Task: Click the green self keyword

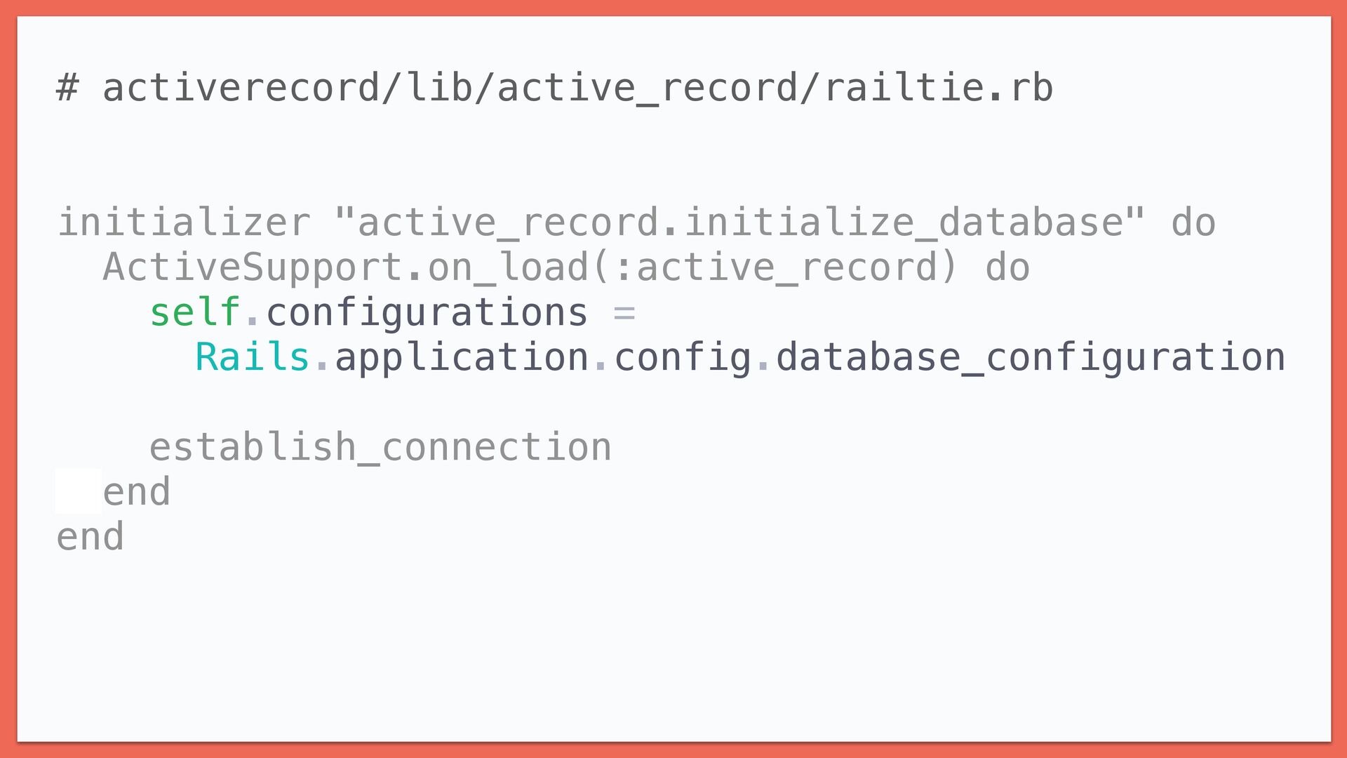Action: [195, 313]
